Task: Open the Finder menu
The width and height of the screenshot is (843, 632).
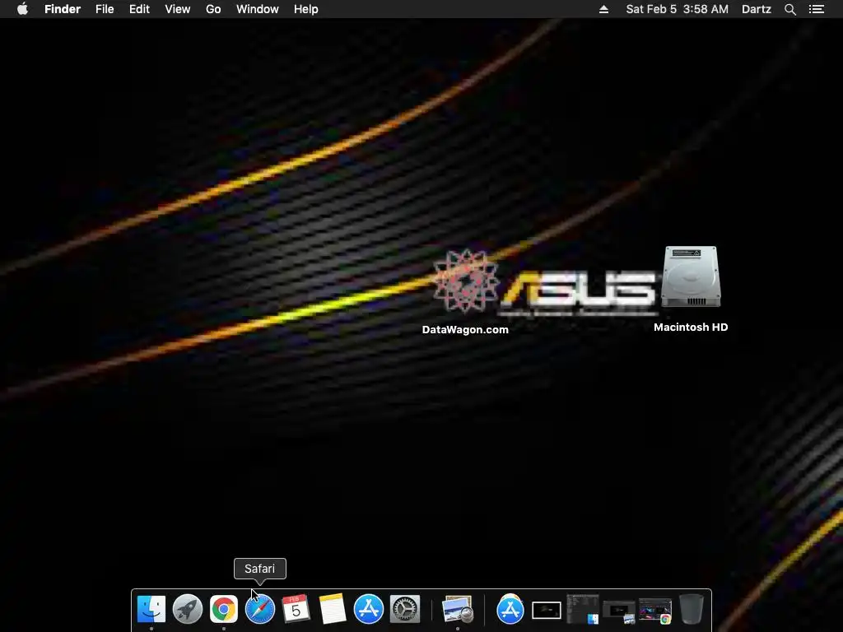Action: [63, 9]
